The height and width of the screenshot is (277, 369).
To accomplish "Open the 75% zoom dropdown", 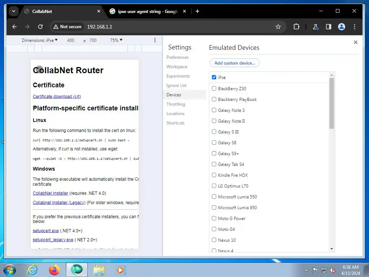I will [116, 40].
